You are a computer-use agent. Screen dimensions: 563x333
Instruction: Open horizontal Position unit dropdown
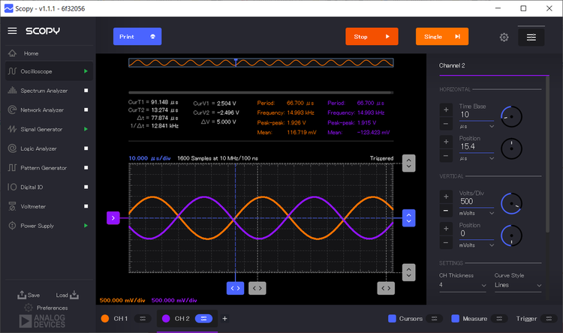pyautogui.click(x=477, y=158)
